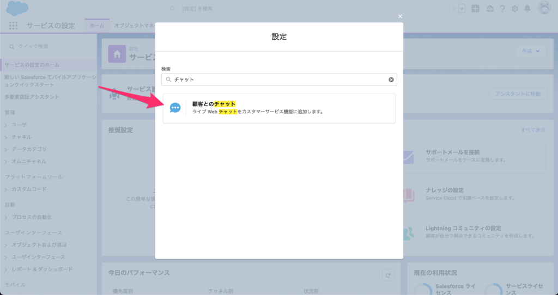The width and height of the screenshot is (558, 295).
Task: Open notifications bell icon
Action: click(527, 9)
